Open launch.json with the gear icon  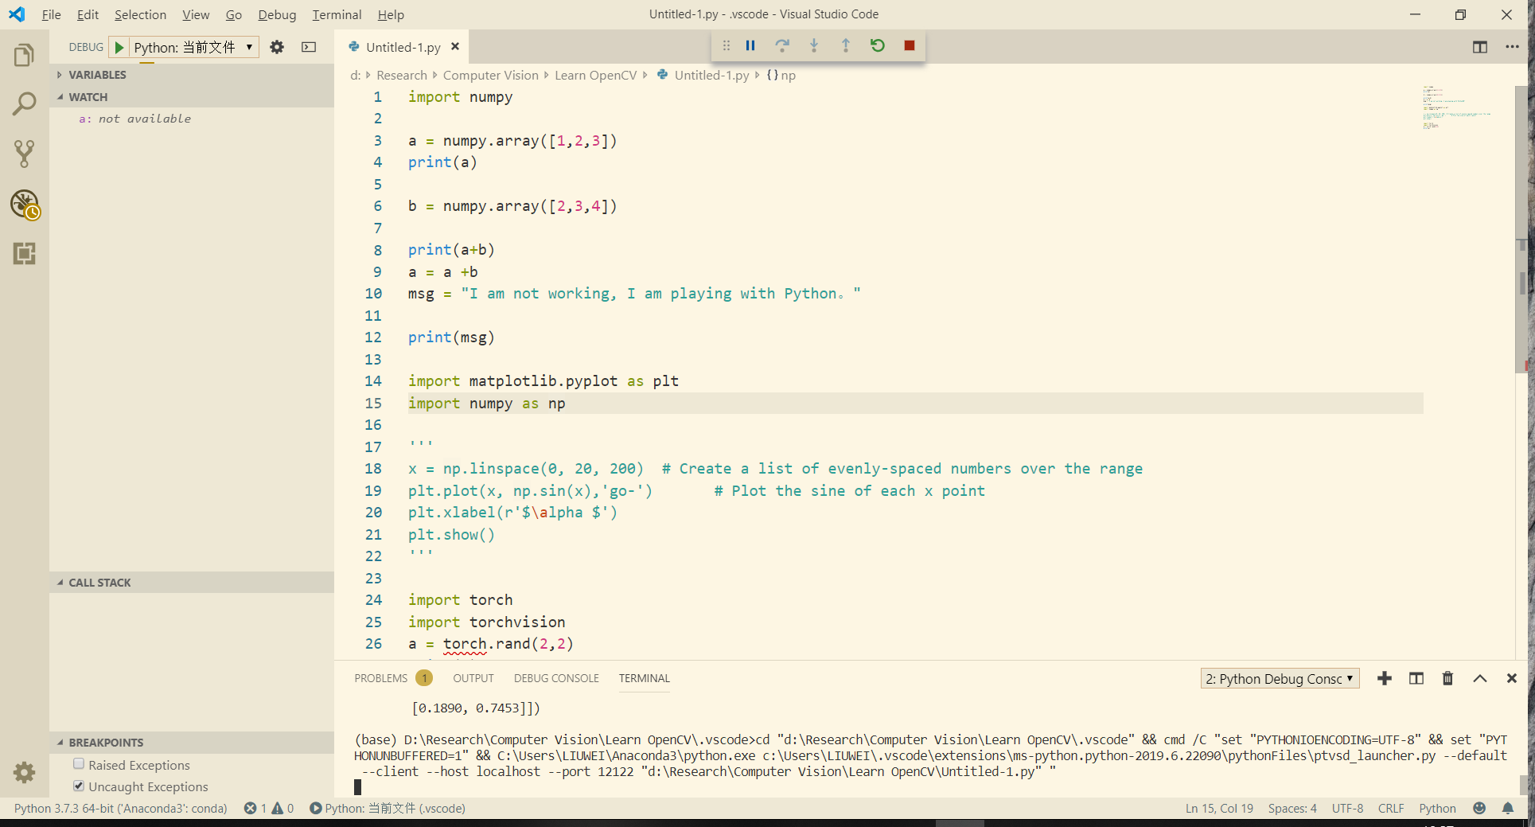tap(277, 47)
